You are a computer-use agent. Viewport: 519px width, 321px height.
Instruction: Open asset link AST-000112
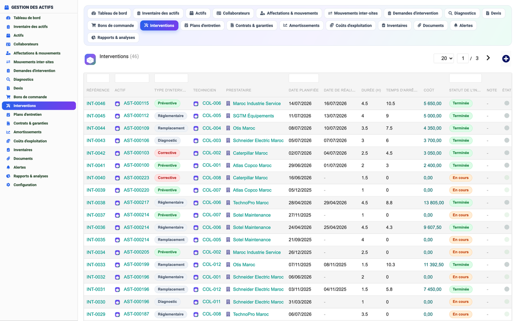[136, 116]
